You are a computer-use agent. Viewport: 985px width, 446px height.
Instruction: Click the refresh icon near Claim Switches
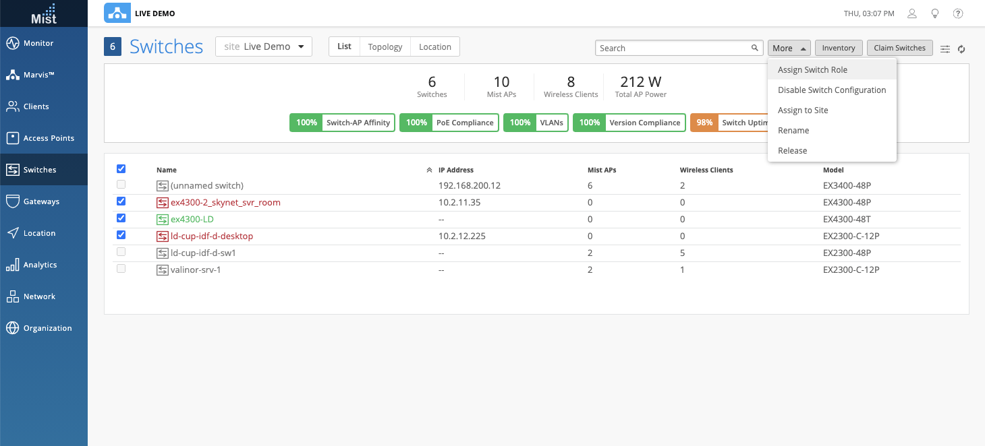click(962, 49)
